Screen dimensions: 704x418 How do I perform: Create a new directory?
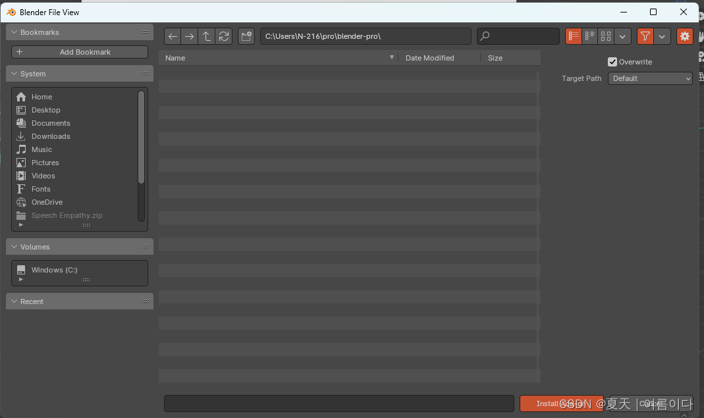tap(246, 36)
